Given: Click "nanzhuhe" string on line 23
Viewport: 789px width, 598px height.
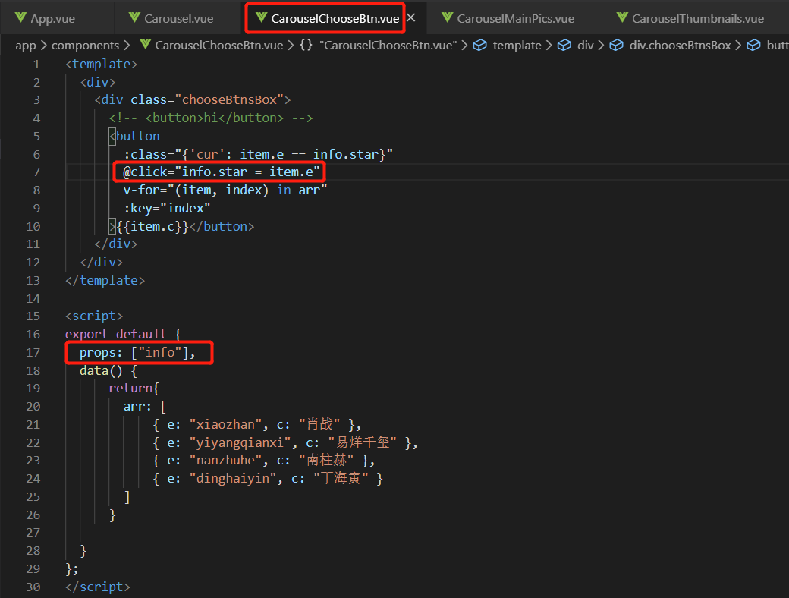Looking at the screenshot, I should click(225, 460).
